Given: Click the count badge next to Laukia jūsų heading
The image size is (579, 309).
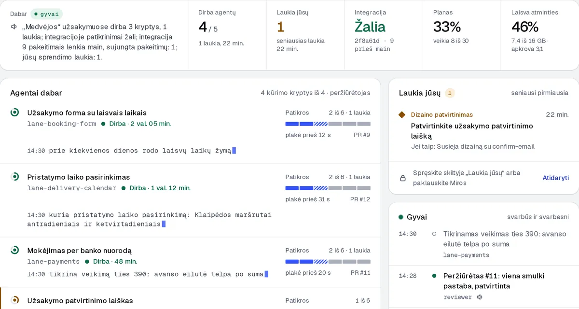Looking at the screenshot, I should [x=450, y=93].
